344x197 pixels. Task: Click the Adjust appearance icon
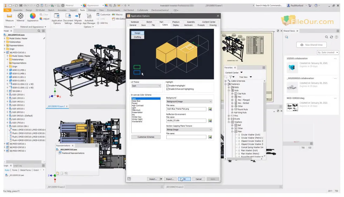point(41,19)
